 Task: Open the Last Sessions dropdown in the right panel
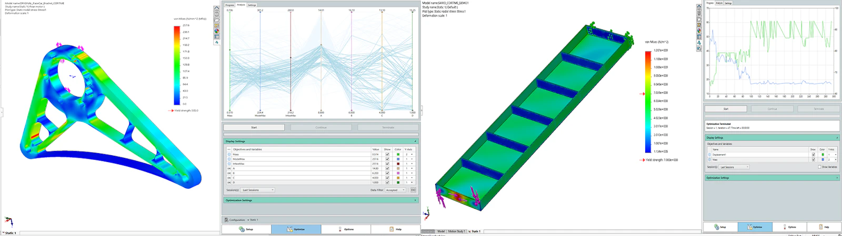click(x=734, y=167)
